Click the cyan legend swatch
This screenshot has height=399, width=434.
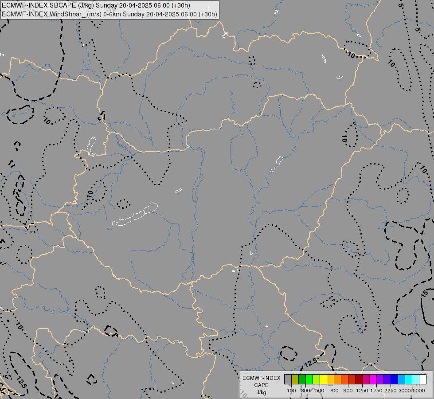click(x=408, y=379)
